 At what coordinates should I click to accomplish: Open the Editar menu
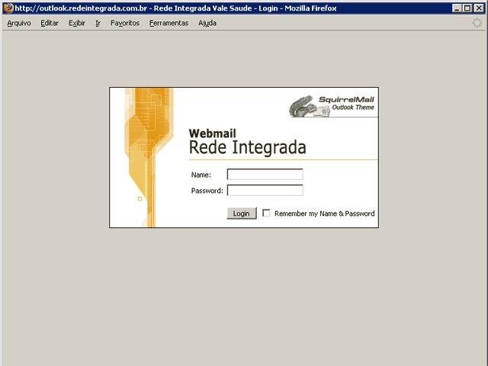click(x=50, y=23)
